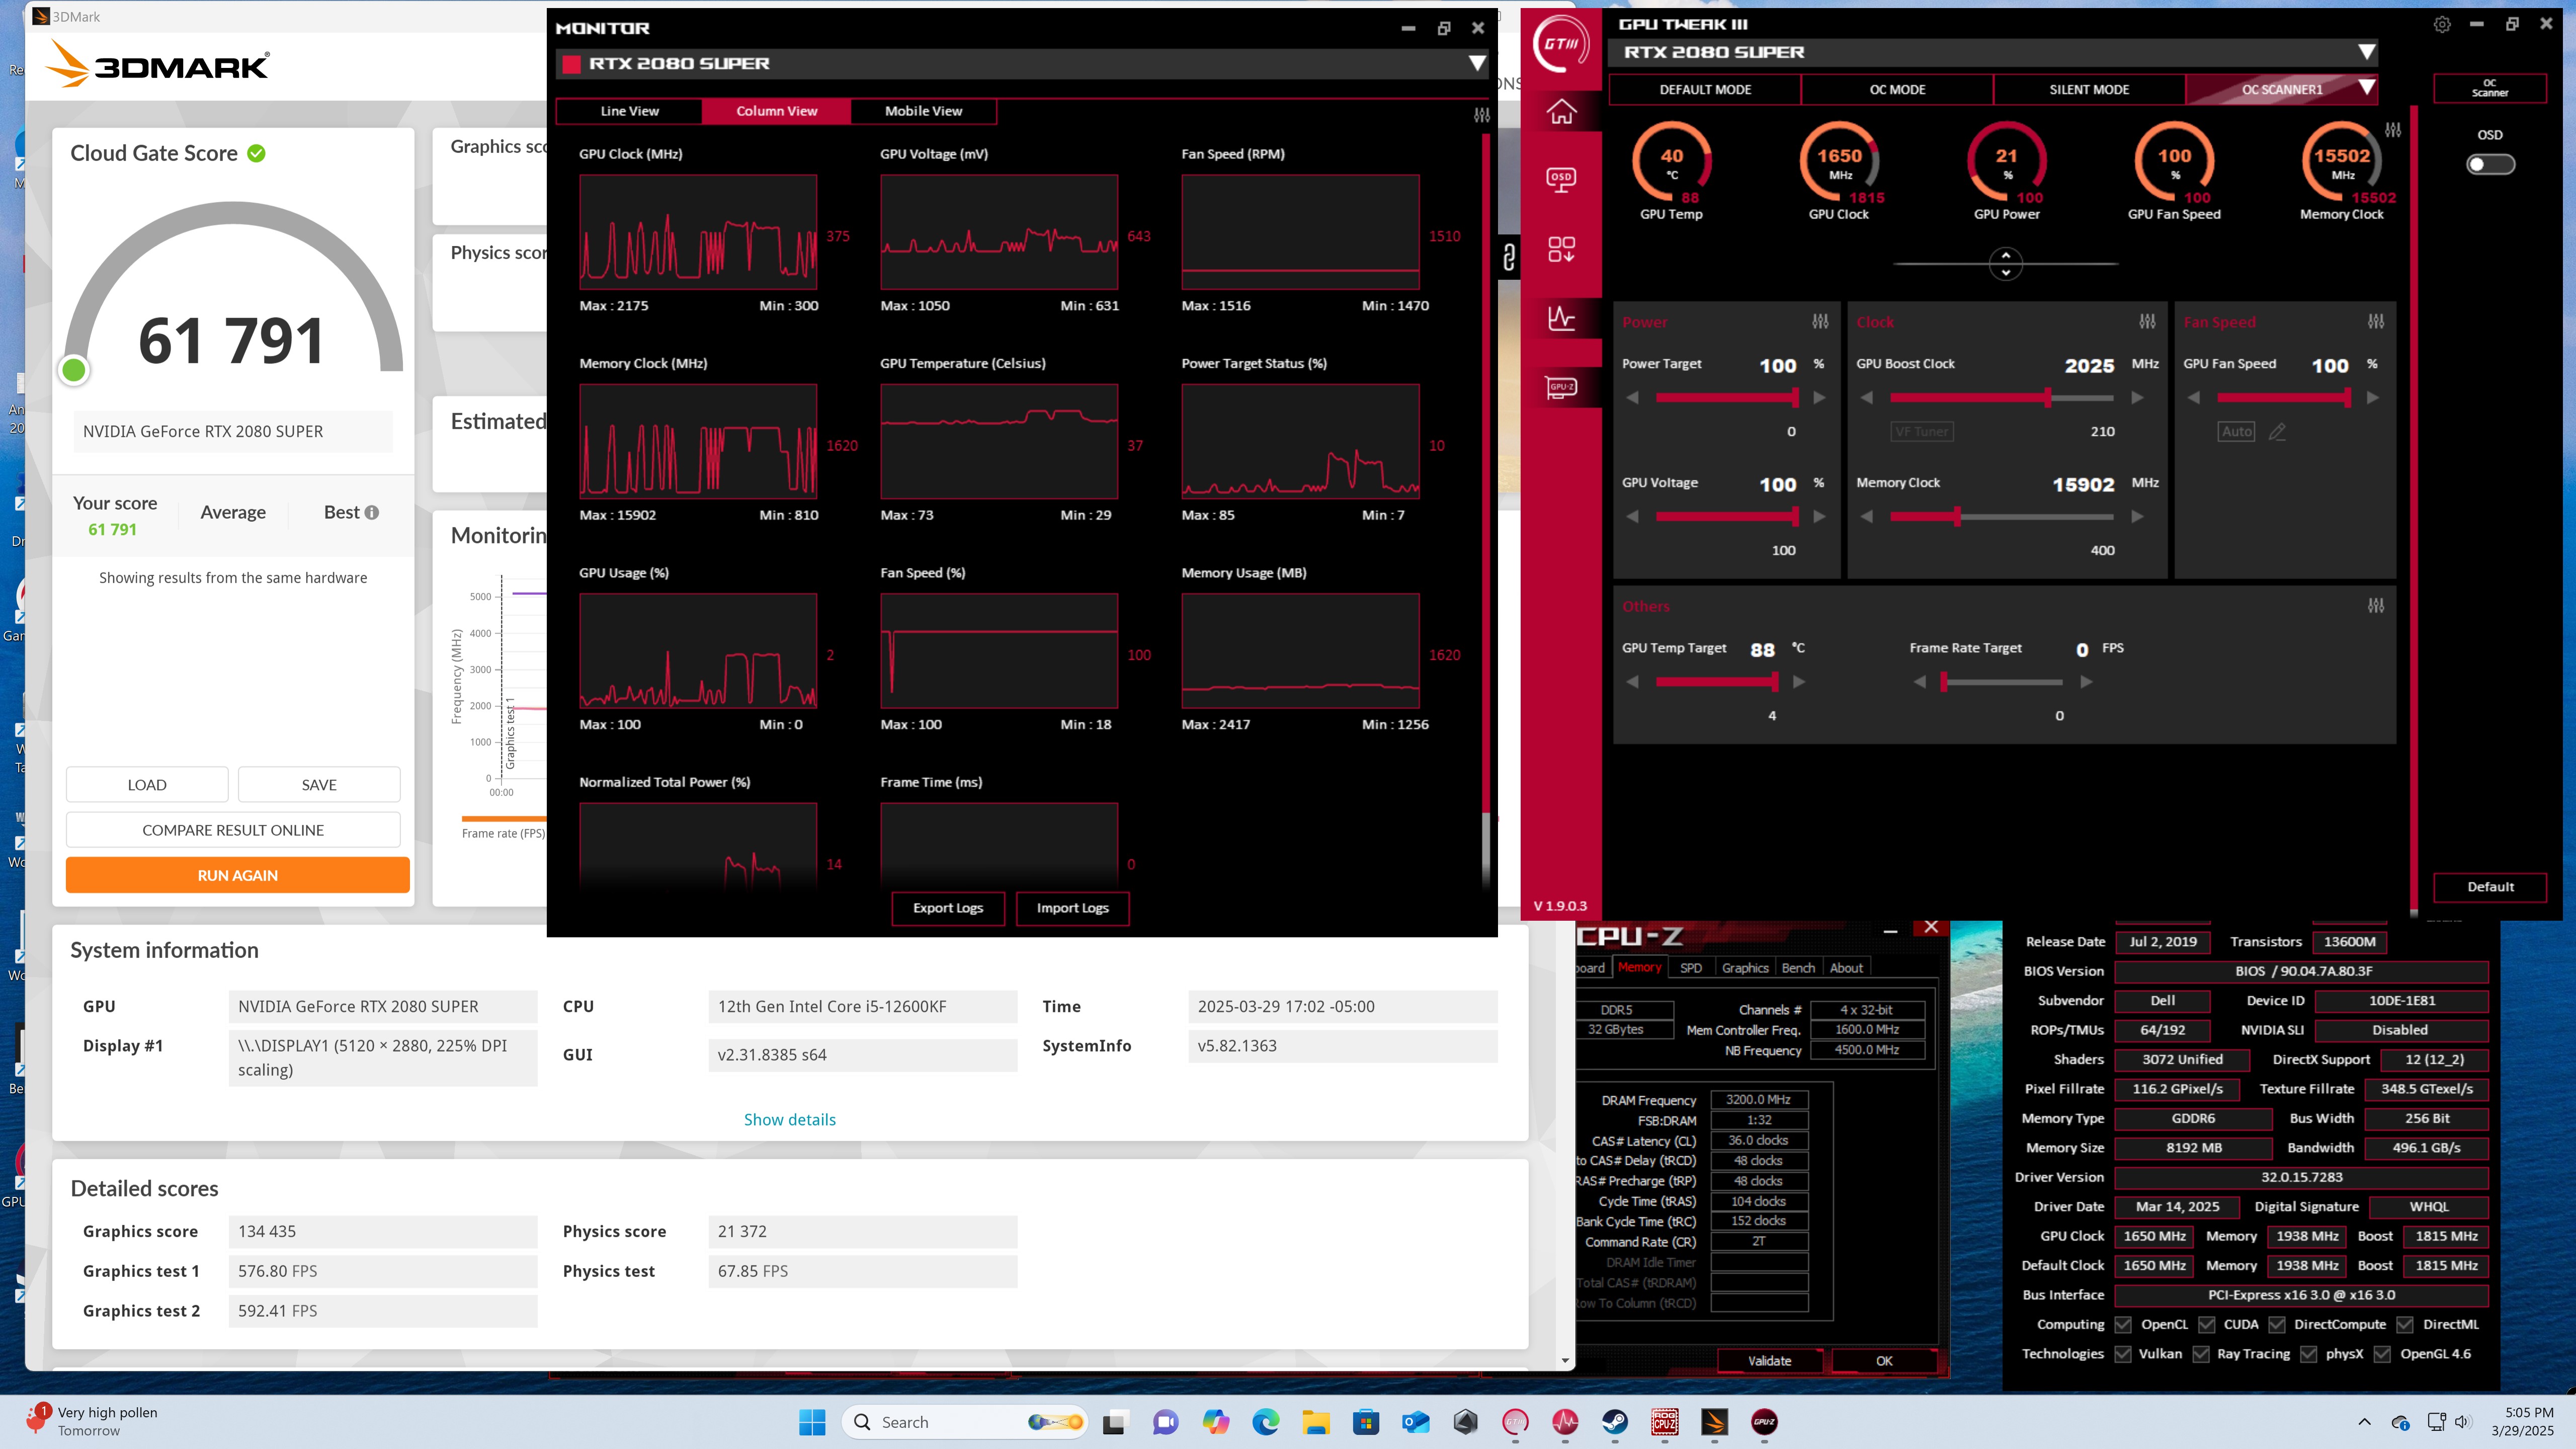Open Others panel settings sliders icon

click(x=2376, y=606)
